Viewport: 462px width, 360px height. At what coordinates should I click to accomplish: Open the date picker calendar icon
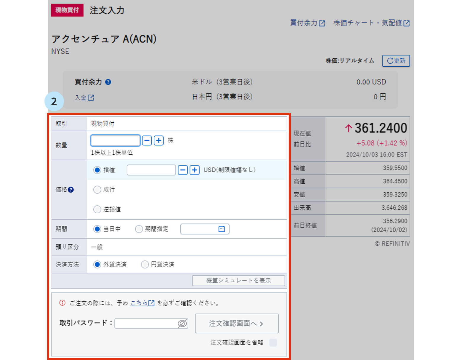pos(222,229)
